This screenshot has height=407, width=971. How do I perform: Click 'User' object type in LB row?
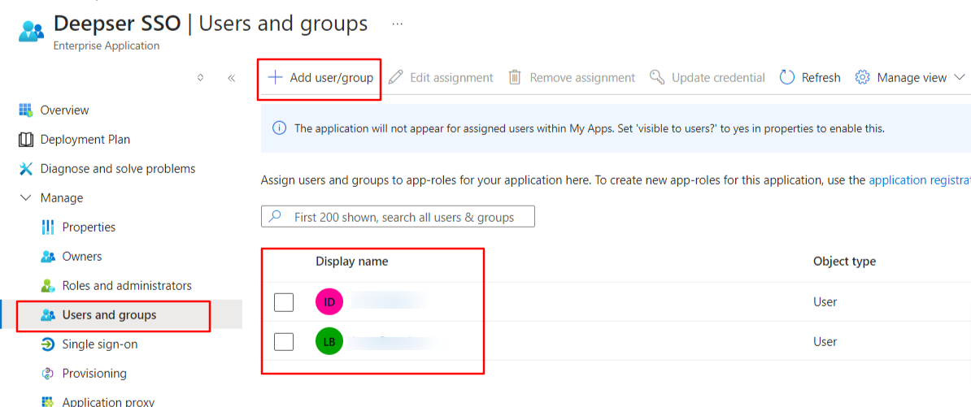(x=825, y=341)
